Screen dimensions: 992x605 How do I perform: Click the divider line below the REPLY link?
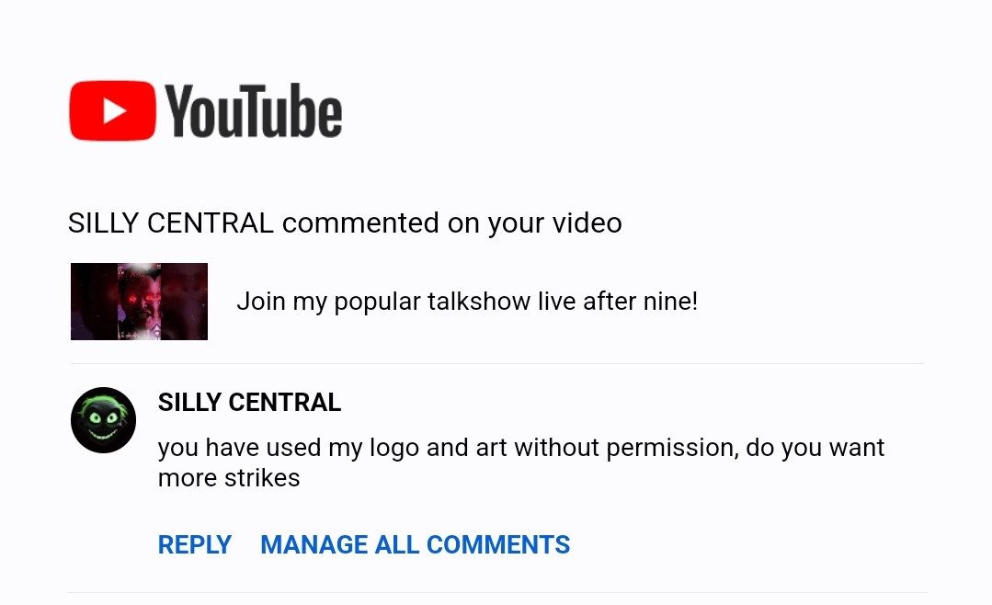[496, 592]
